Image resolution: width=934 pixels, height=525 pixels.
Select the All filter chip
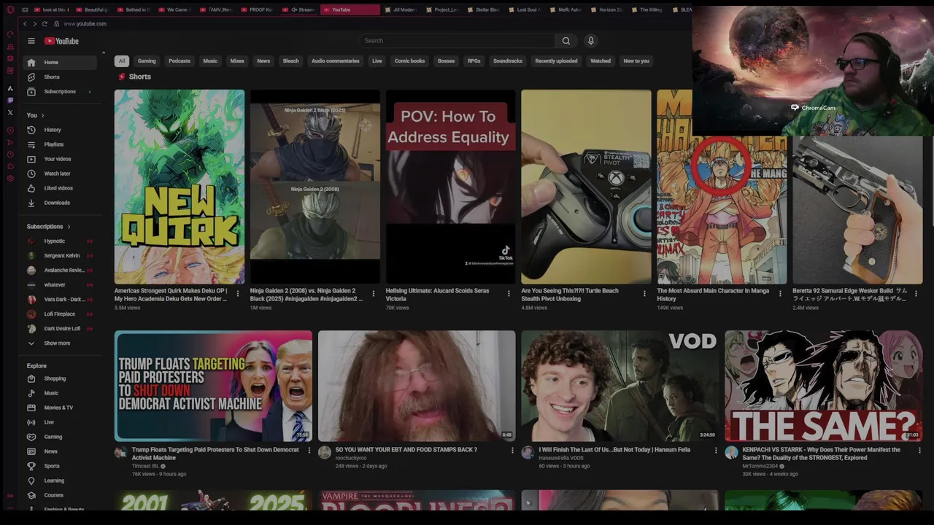click(122, 61)
